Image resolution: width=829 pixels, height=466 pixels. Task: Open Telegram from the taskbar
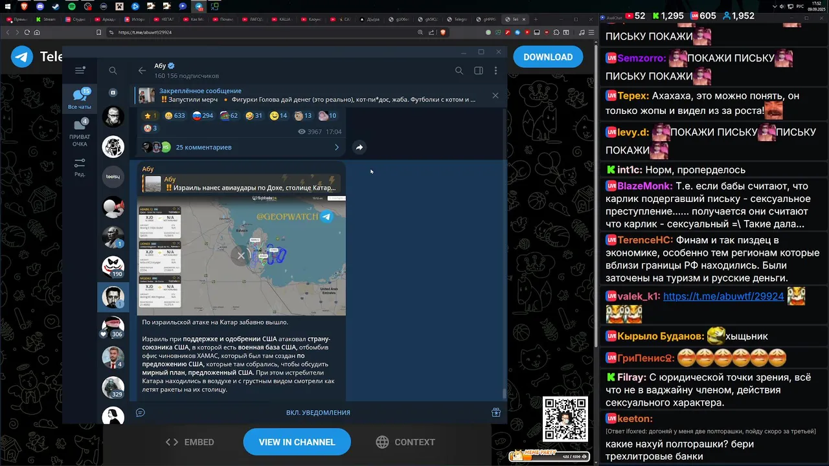click(x=199, y=6)
